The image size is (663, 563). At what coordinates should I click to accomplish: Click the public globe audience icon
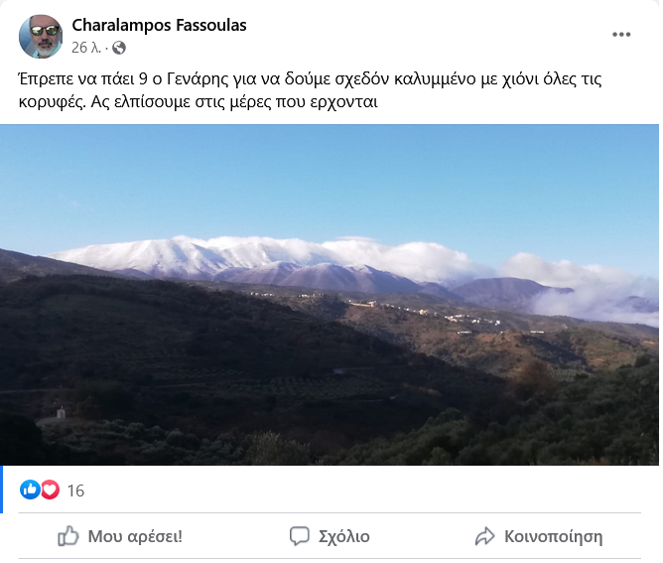click(119, 48)
